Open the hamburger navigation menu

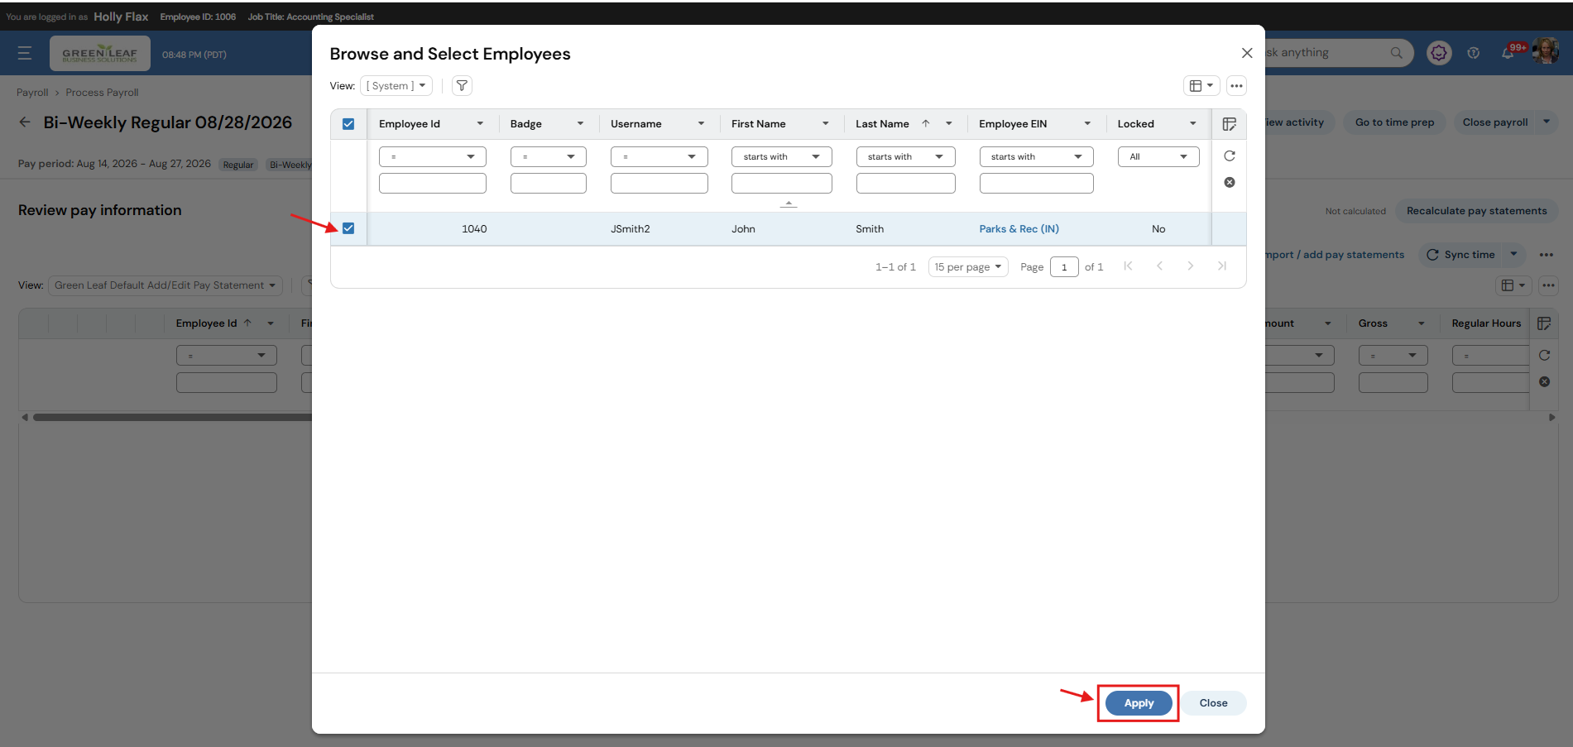[25, 53]
